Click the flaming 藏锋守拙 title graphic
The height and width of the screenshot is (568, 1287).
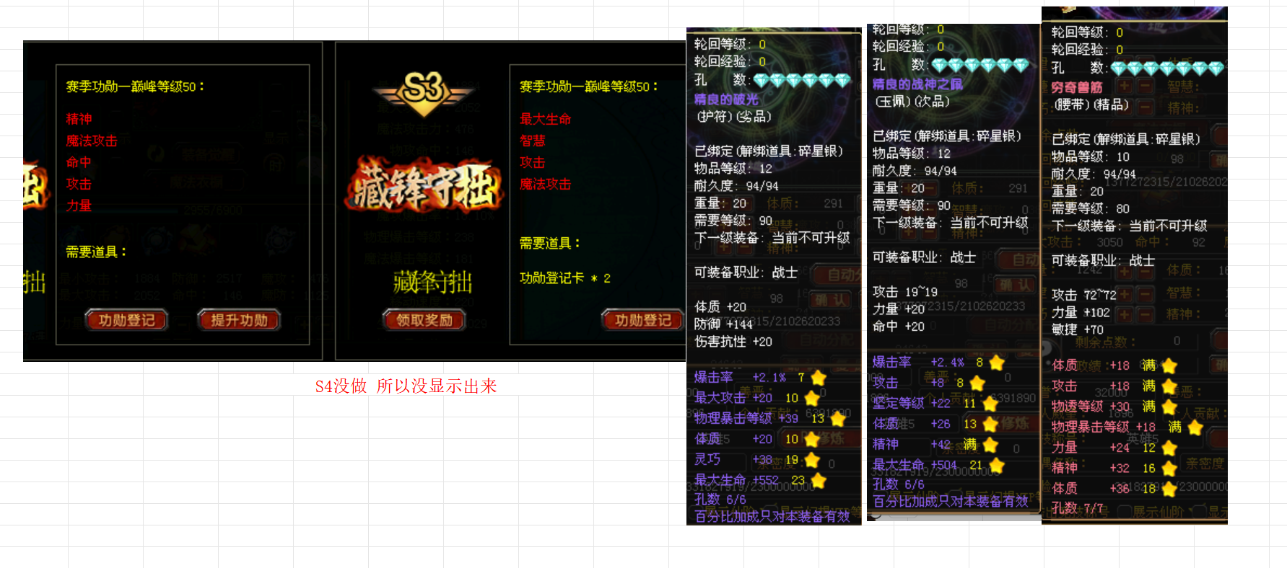click(x=423, y=186)
